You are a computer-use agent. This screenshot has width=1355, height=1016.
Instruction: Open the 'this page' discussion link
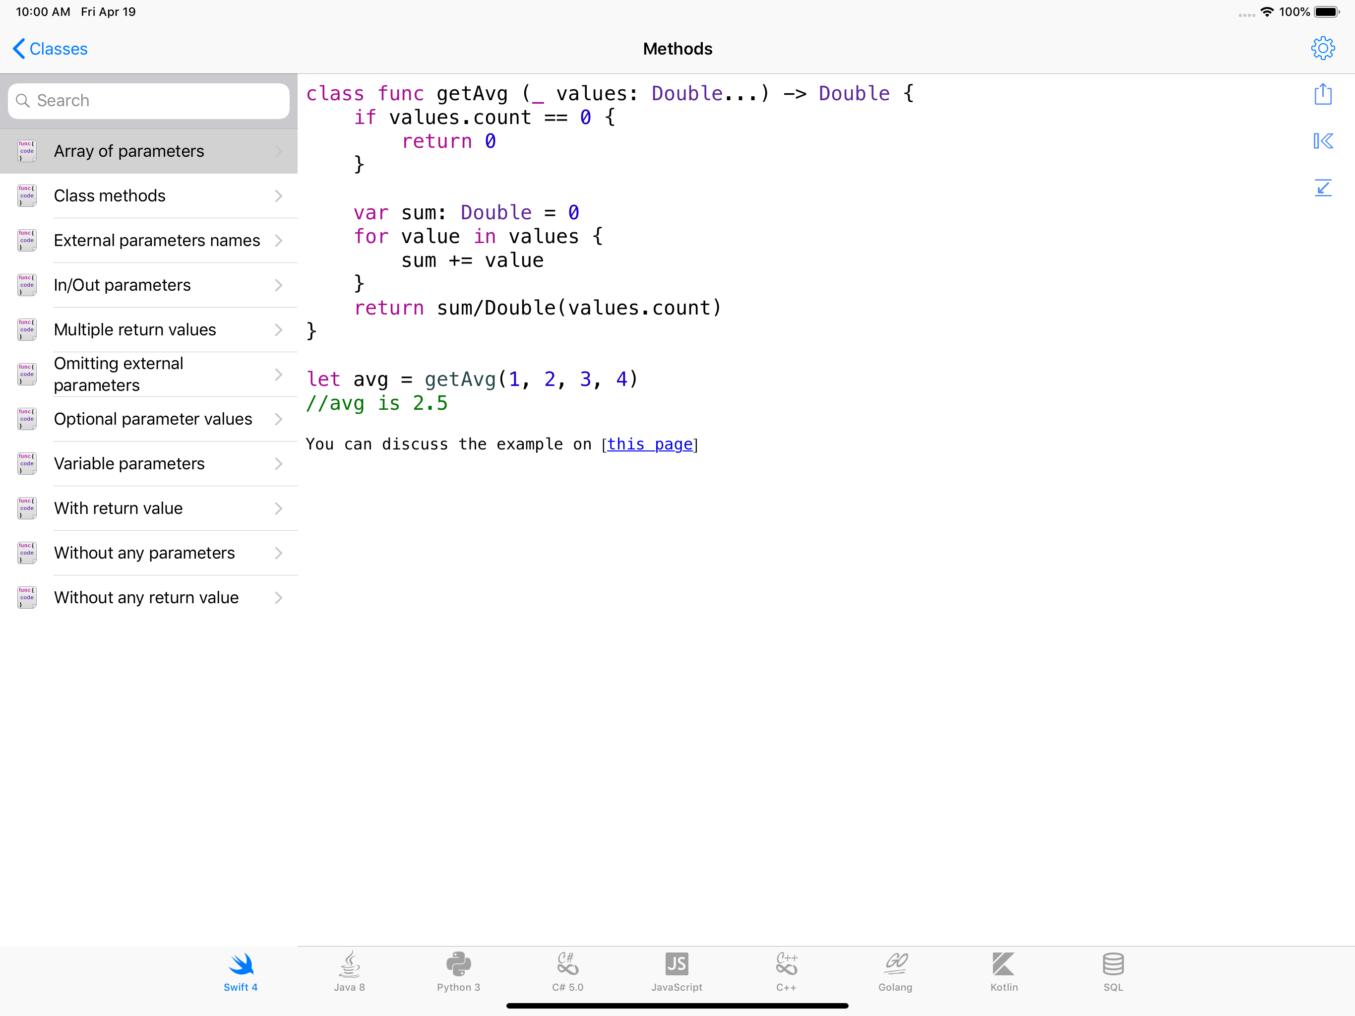(651, 444)
